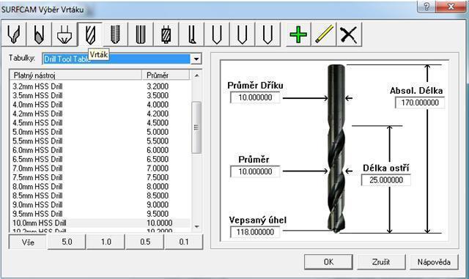Open the Tabulky drill table dropdown
The width and height of the screenshot is (469, 279).
[x=196, y=59]
